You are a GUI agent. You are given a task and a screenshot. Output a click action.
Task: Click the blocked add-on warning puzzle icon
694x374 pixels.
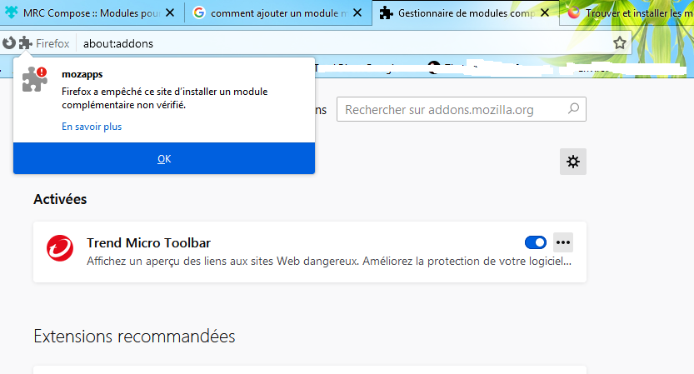point(34,79)
